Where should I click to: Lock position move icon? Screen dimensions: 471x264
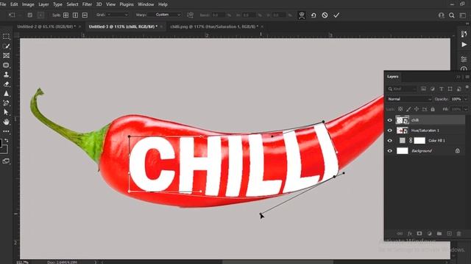pos(417,109)
